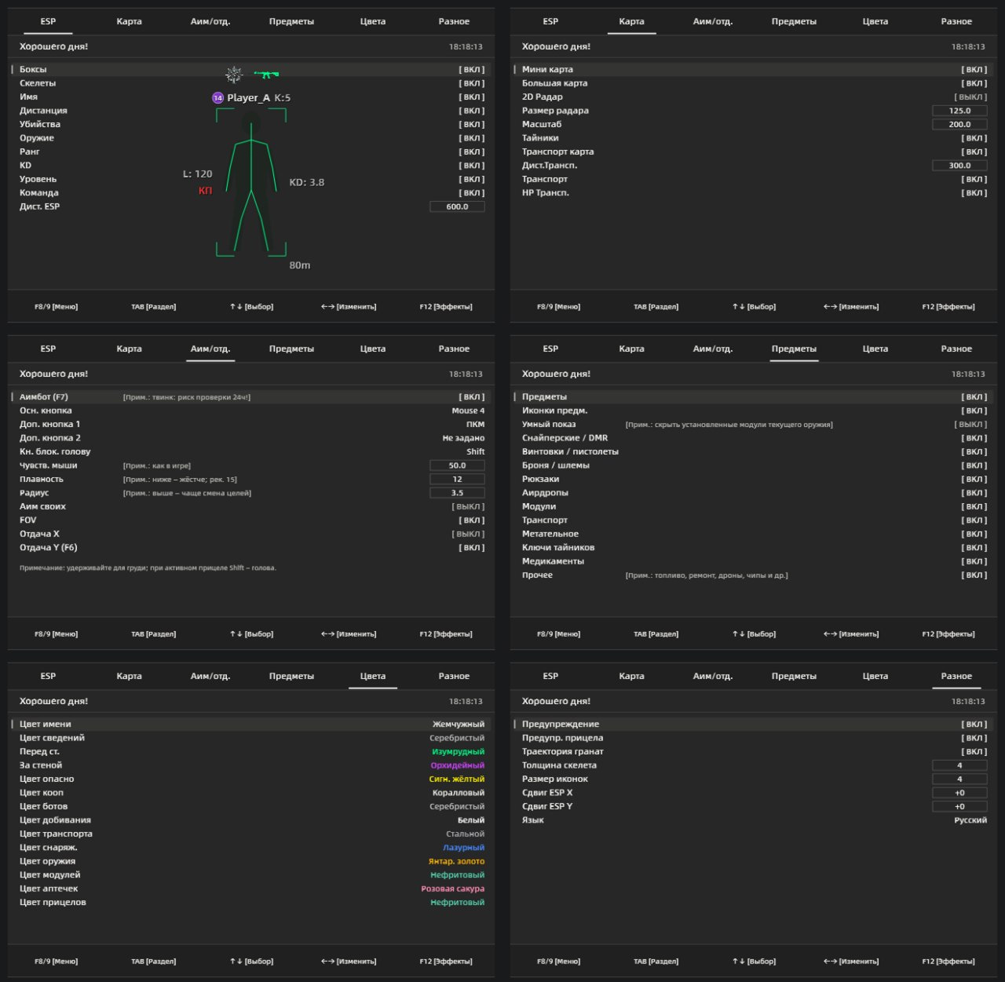Click the underlined active Карта tab
This screenshot has width=1005, height=982.
tap(631, 22)
